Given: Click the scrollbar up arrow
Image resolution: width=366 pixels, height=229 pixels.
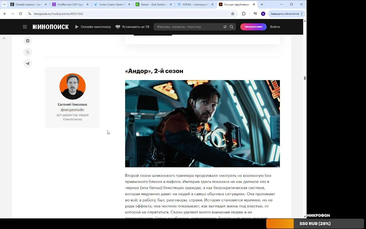Looking at the screenshot, I should coord(305,21).
